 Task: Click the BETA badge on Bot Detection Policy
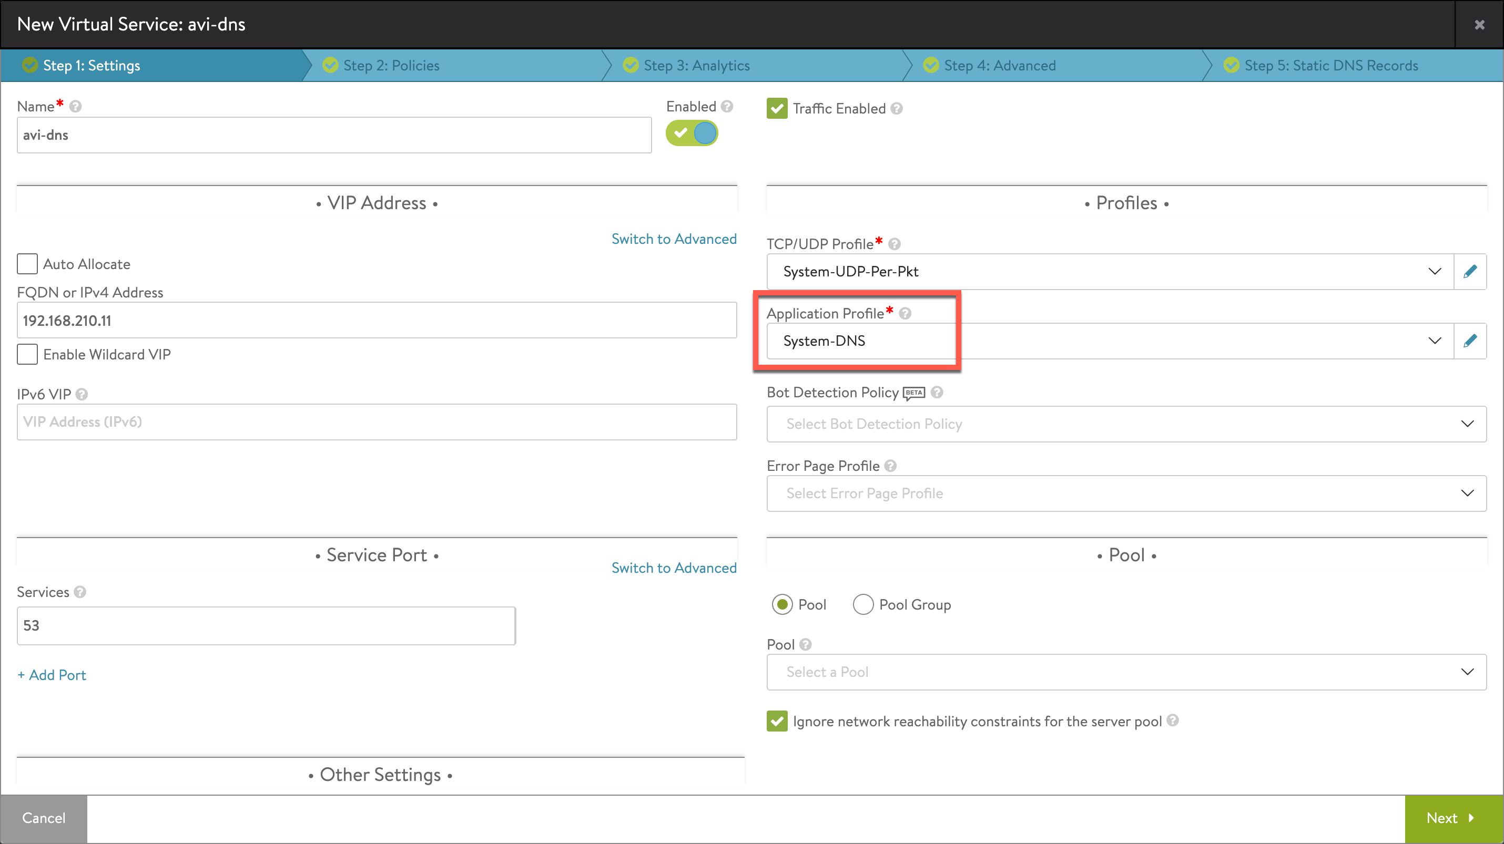(914, 393)
